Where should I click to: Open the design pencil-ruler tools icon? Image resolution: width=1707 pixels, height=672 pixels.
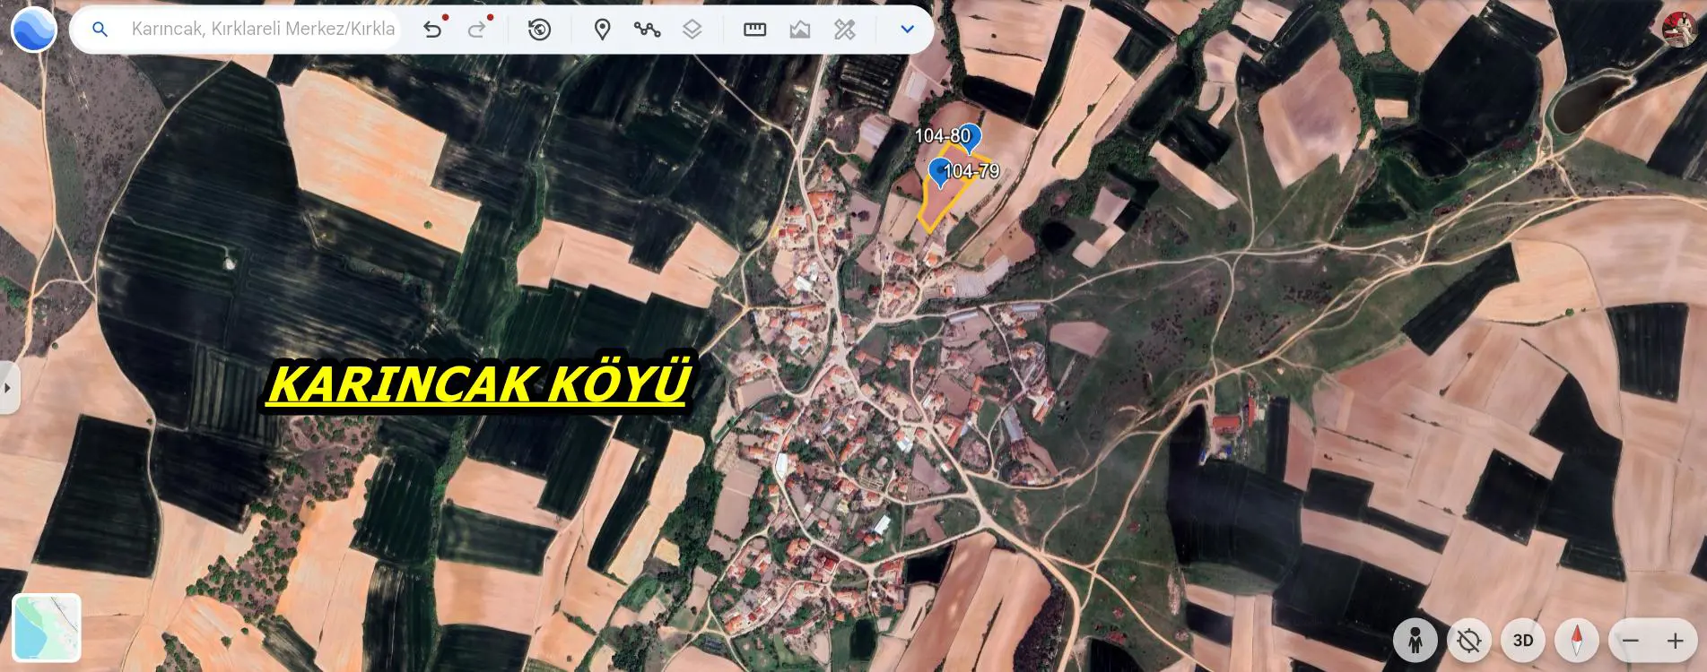click(x=844, y=30)
